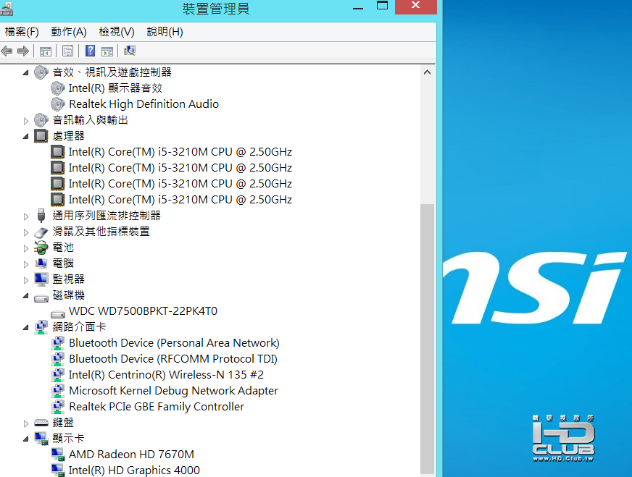Expand the 音訊輸入與輸出 category
Screen dimensions: 632x477
coord(26,121)
